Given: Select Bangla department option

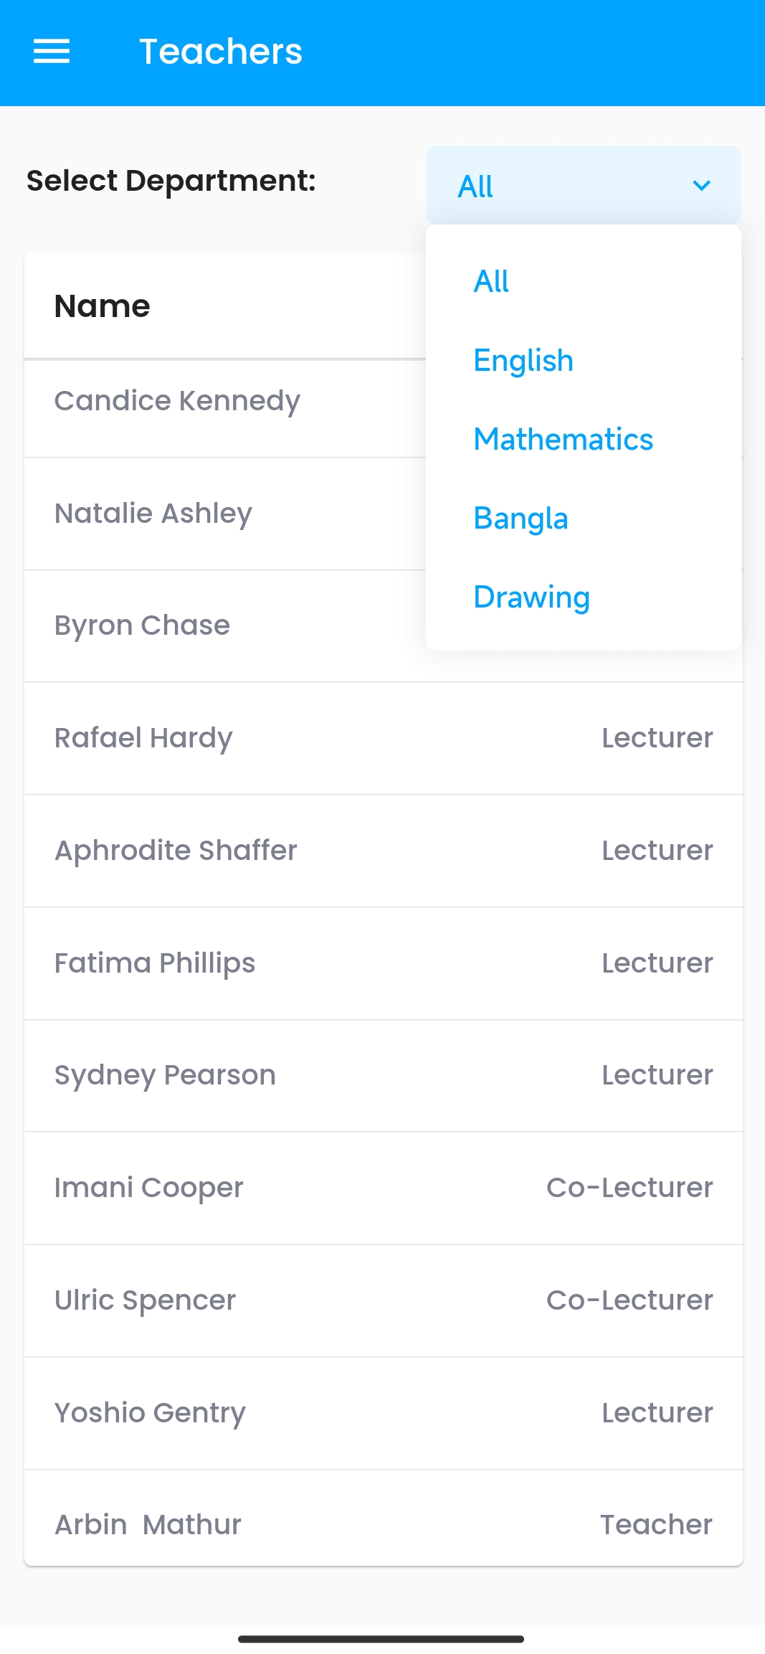Looking at the screenshot, I should pos(521,518).
